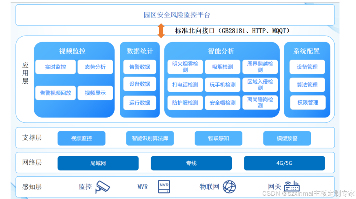Click the orange double-headed arrow
This screenshot has width=356, height=199.
coord(161,31)
